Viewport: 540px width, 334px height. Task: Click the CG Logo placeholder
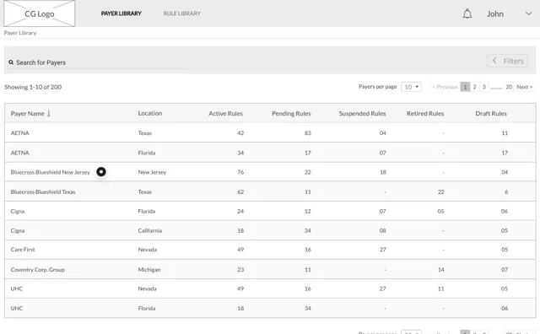(x=40, y=13)
